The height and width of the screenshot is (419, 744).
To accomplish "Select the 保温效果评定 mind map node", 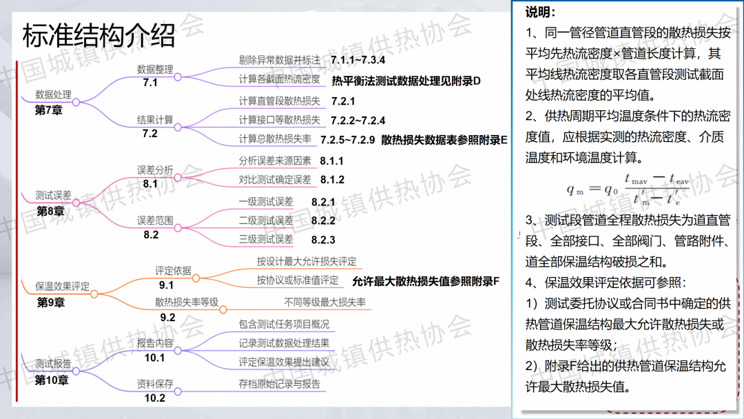I will [x=63, y=286].
